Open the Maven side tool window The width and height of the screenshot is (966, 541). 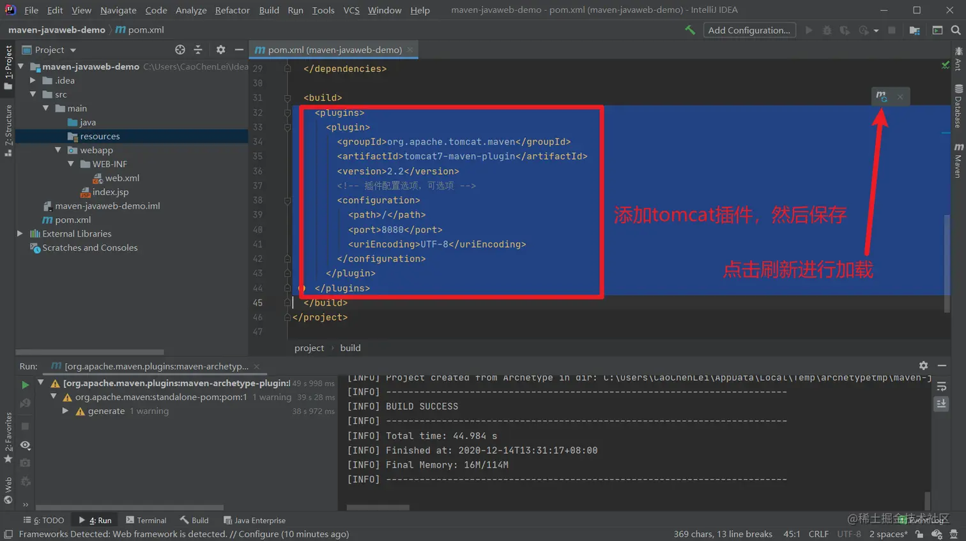(958, 159)
